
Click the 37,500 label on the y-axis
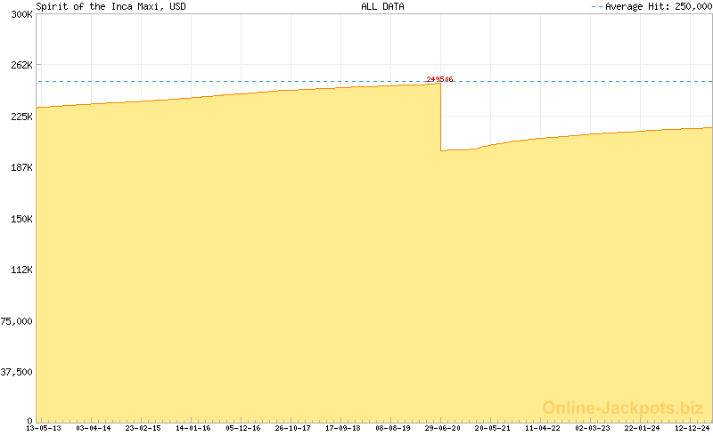coord(18,372)
